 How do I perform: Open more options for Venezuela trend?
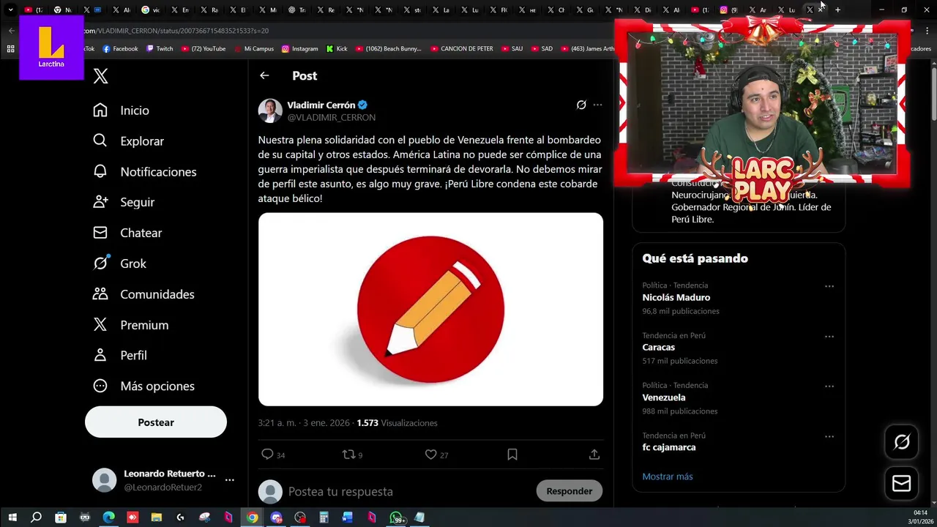pyautogui.click(x=829, y=386)
